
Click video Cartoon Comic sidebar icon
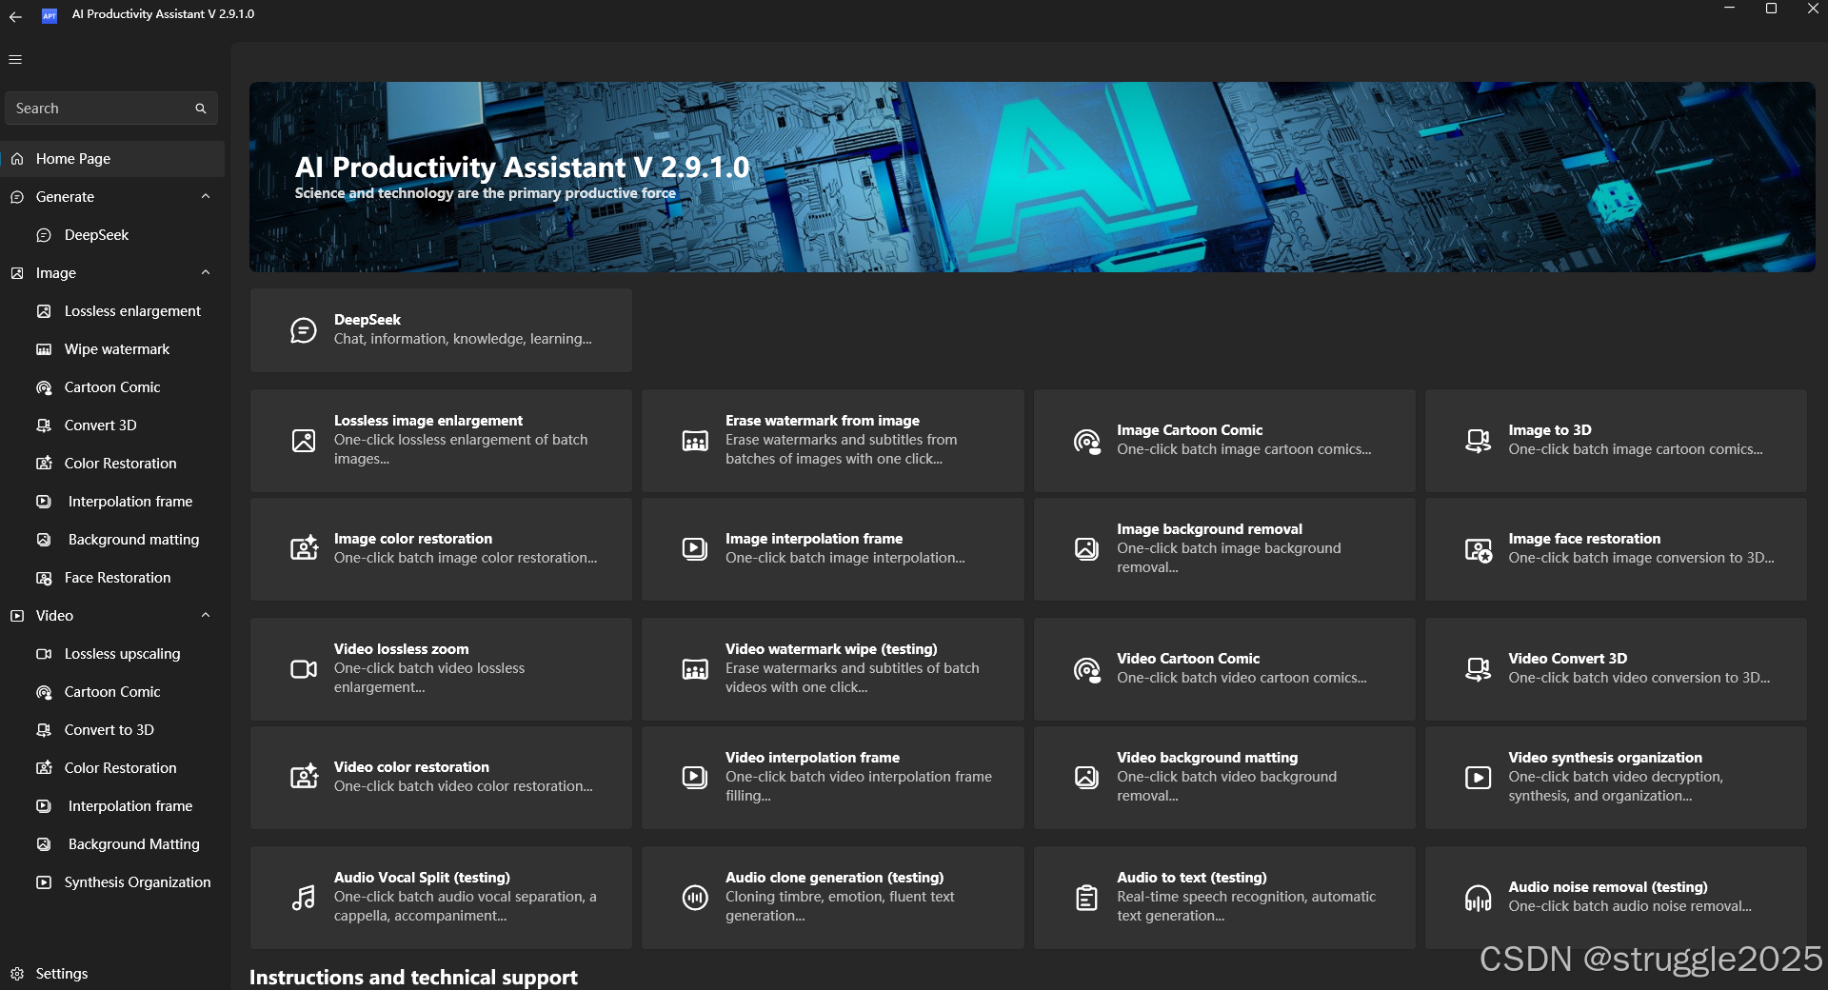point(44,692)
